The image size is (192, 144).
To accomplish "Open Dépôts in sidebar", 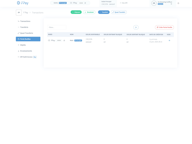I will click(x=28, y=45).
